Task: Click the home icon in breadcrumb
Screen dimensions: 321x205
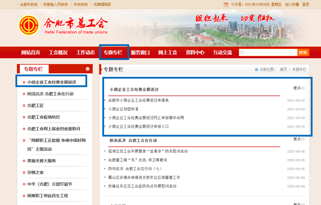Action: [x=257, y=69]
